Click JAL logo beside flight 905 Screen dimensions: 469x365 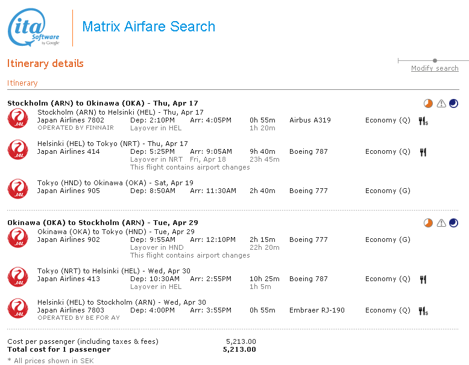coord(17,188)
